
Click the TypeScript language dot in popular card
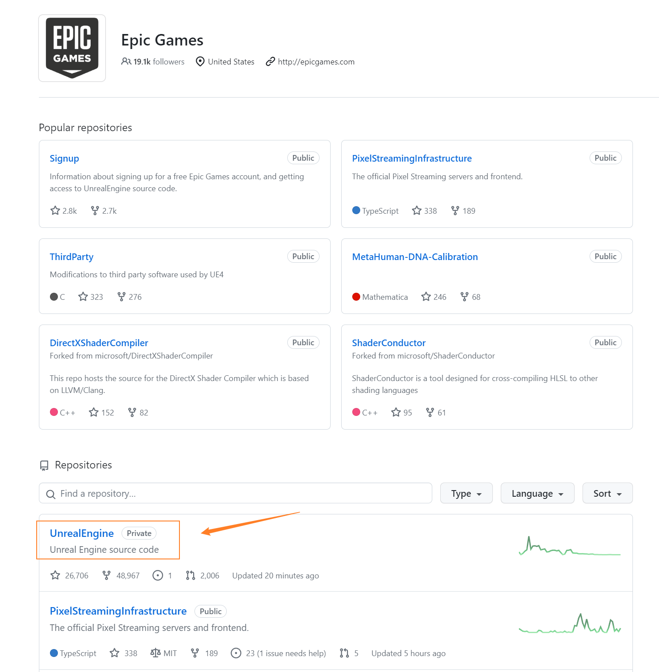pos(356,211)
